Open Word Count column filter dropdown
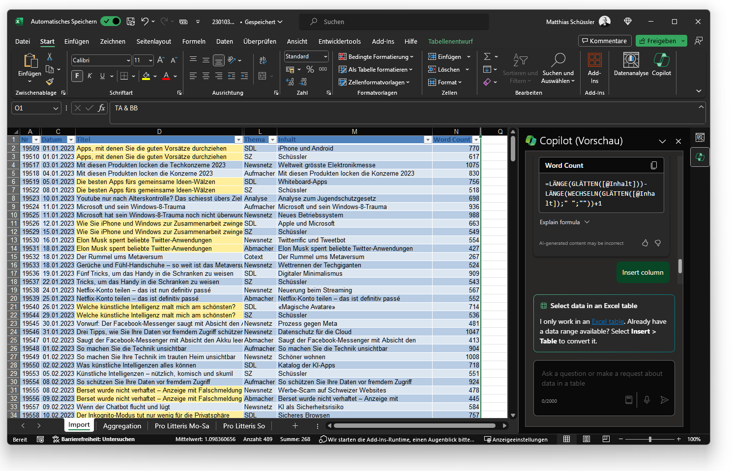The height and width of the screenshot is (471, 733). pyautogui.click(x=476, y=140)
